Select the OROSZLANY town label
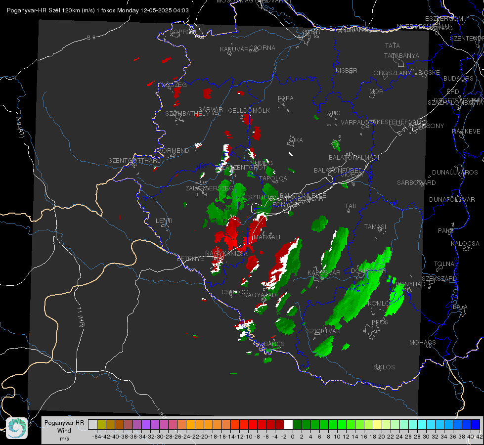484x445 pixels. tap(393, 73)
